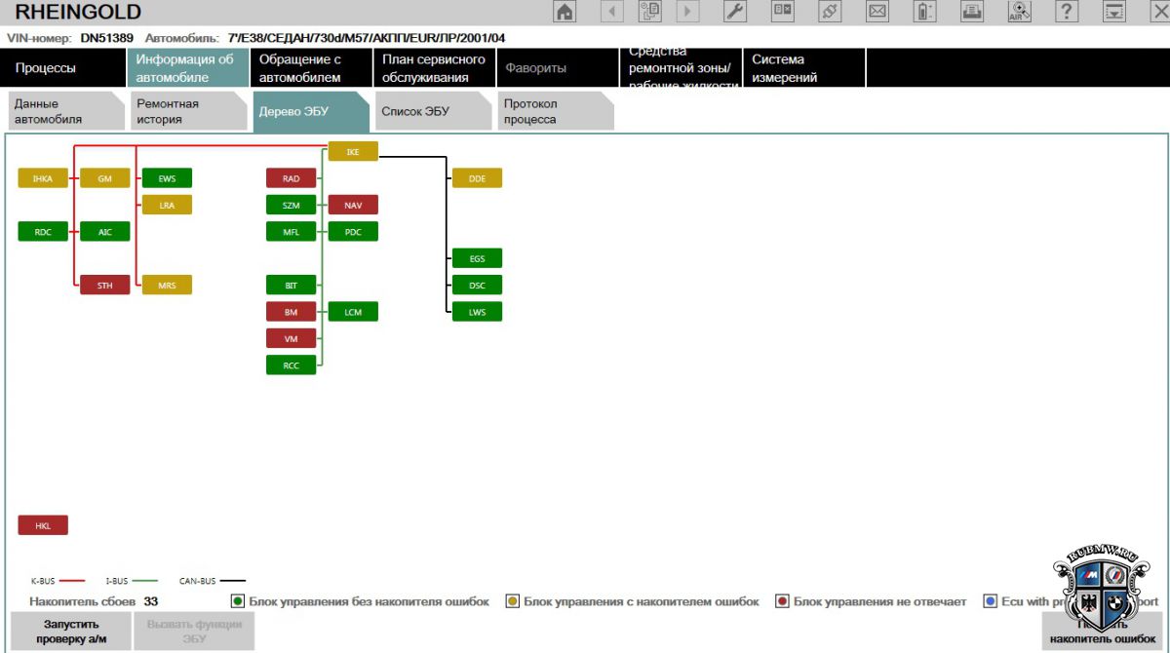Select the EGS control unit node
This screenshot has height=653, width=1170.
[x=477, y=258]
